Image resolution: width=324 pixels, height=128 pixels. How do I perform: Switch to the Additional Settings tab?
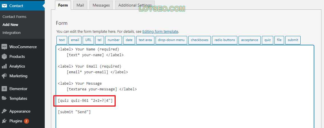135,5
